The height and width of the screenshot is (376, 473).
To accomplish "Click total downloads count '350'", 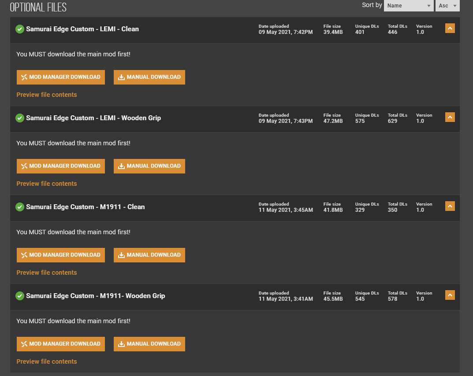I will (x=392, y=210).
